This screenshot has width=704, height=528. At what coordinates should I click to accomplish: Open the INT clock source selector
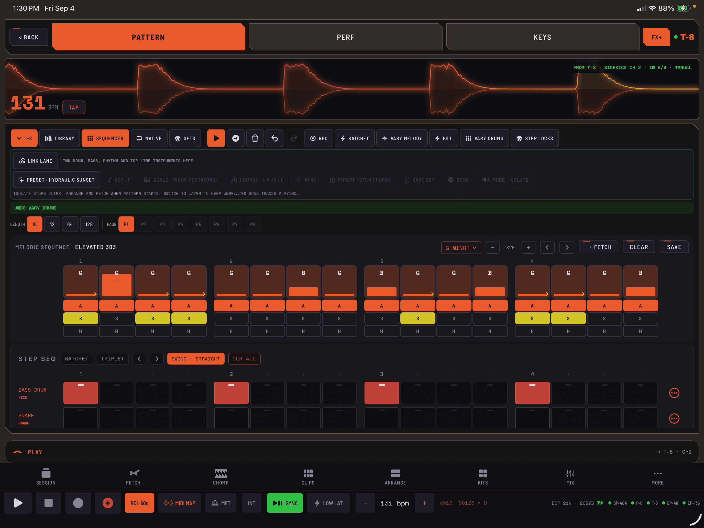click(x=251, y=503)
